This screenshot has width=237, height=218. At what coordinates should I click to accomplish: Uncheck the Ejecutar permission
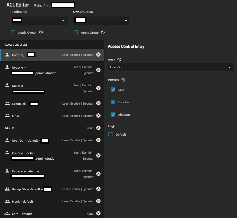(x=113, y=114)
